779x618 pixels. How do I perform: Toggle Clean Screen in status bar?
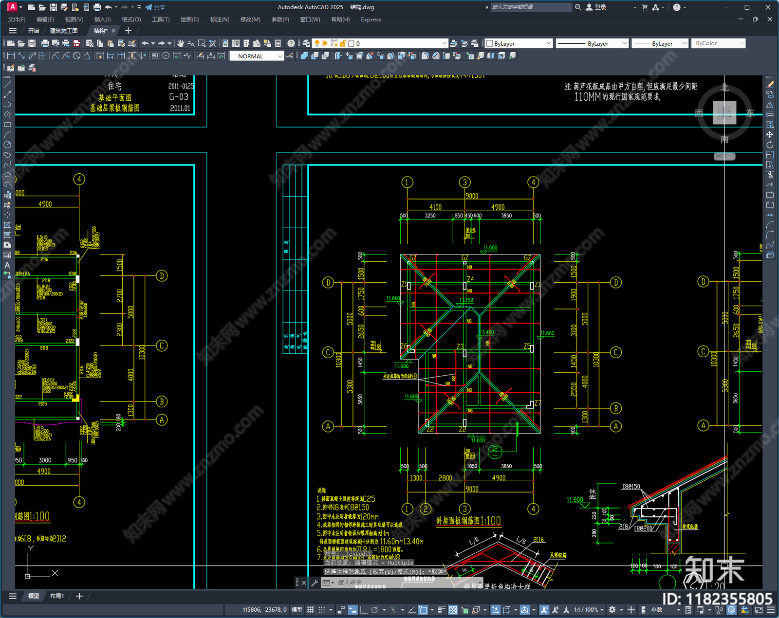759,610
